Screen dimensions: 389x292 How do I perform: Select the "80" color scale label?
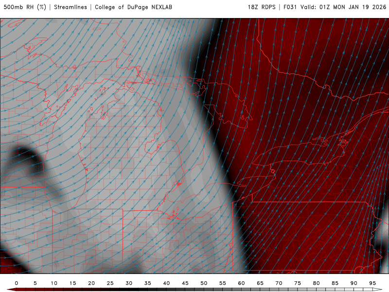(x=317, y=283)
